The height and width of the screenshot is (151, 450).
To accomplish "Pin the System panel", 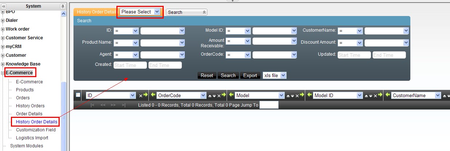I will [x=63, y=6].
